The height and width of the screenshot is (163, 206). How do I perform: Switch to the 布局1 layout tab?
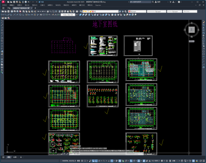click(x=15, y=157)
